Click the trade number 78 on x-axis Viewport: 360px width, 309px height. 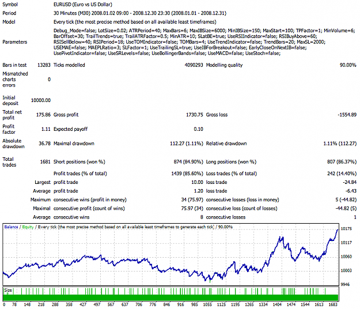[x=14, y=304]
